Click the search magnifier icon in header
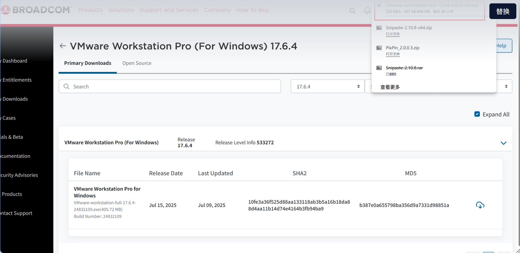The height and width of the screenshot is (253, 520). [x=352, y=11]
